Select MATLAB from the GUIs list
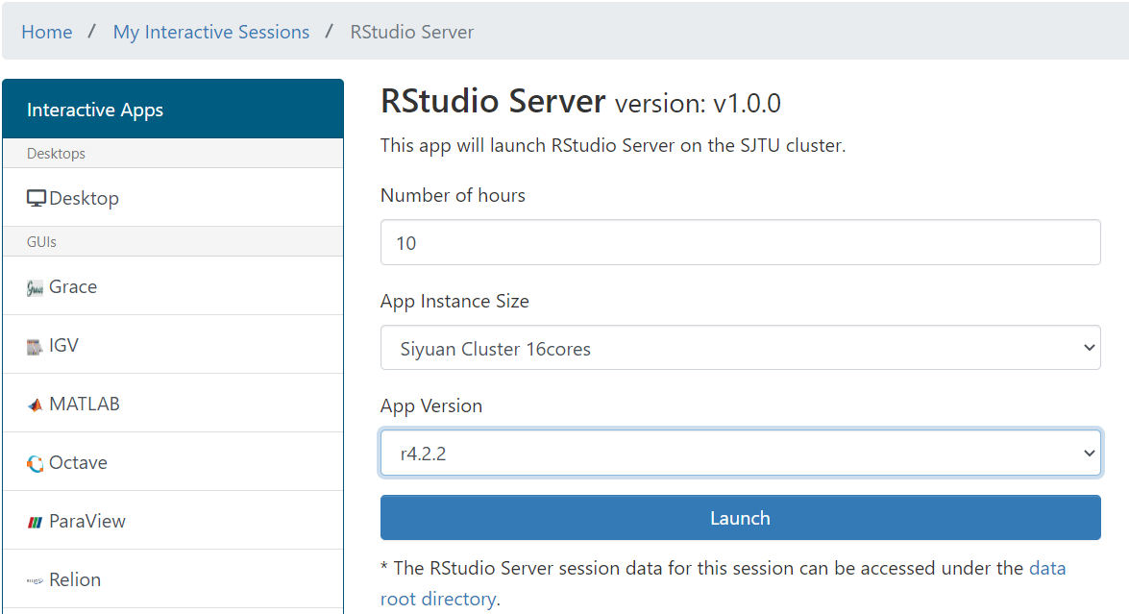This screenshot has width=1129, height=614. pos(173,404)
